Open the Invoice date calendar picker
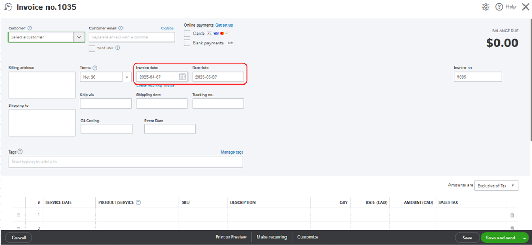The width and height of the screenshot is (532, 245). click(182, 77)
